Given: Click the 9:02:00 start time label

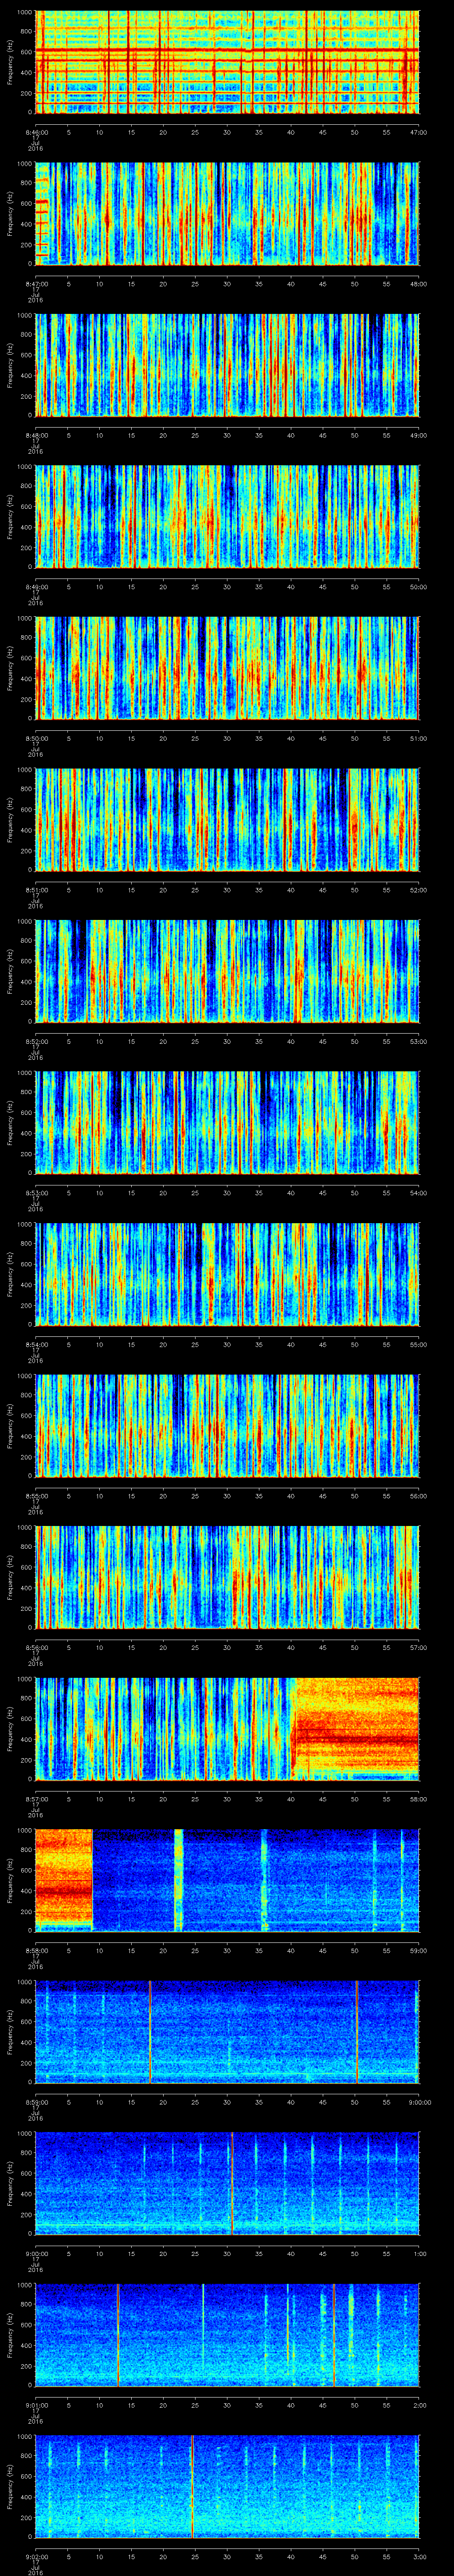Looking at the screenshot, I should [x=36, y=2557].
